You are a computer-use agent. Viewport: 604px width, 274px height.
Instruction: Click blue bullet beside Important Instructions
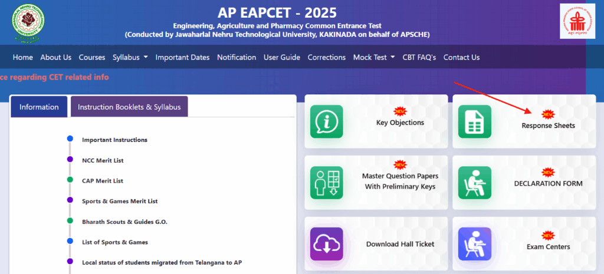70,138
